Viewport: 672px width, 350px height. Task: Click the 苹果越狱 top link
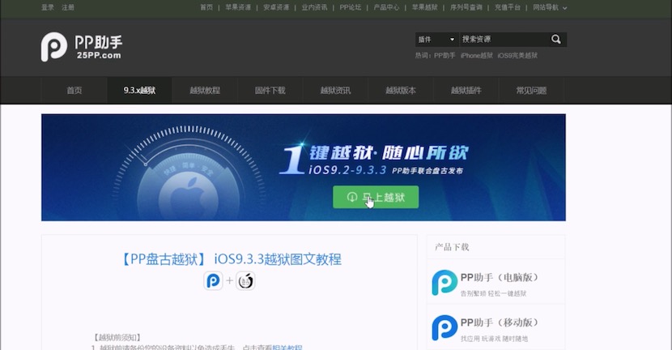tap(425, 7)
